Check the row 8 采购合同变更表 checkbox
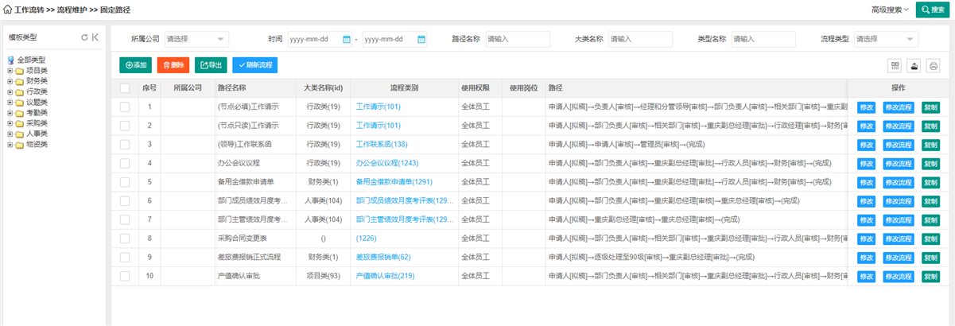 point(125,239)
